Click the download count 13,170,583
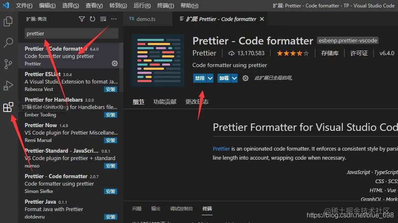398x223 pixels. pyautogui.click(x=246, y=53)
